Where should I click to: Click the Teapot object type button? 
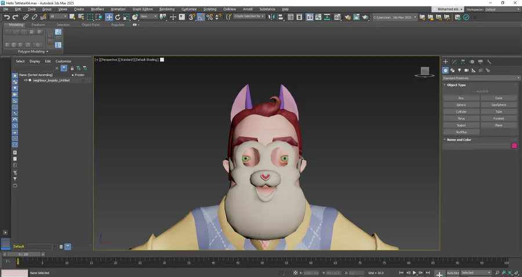point(461,125)
